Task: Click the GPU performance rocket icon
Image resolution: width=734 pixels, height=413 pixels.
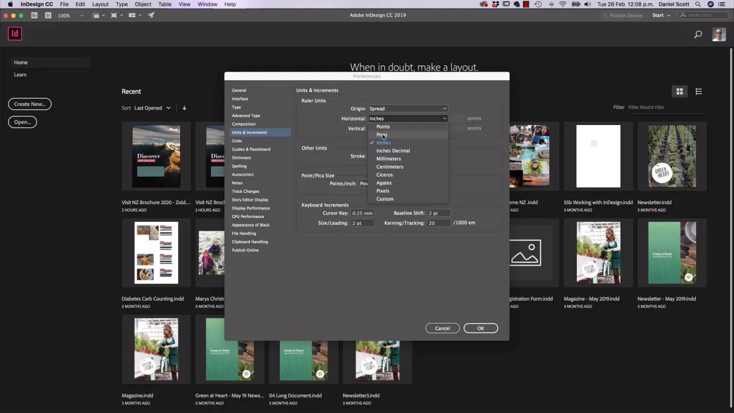Action: tap(151, 15)
